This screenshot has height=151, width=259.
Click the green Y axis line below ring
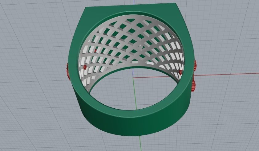pos(140,143)
